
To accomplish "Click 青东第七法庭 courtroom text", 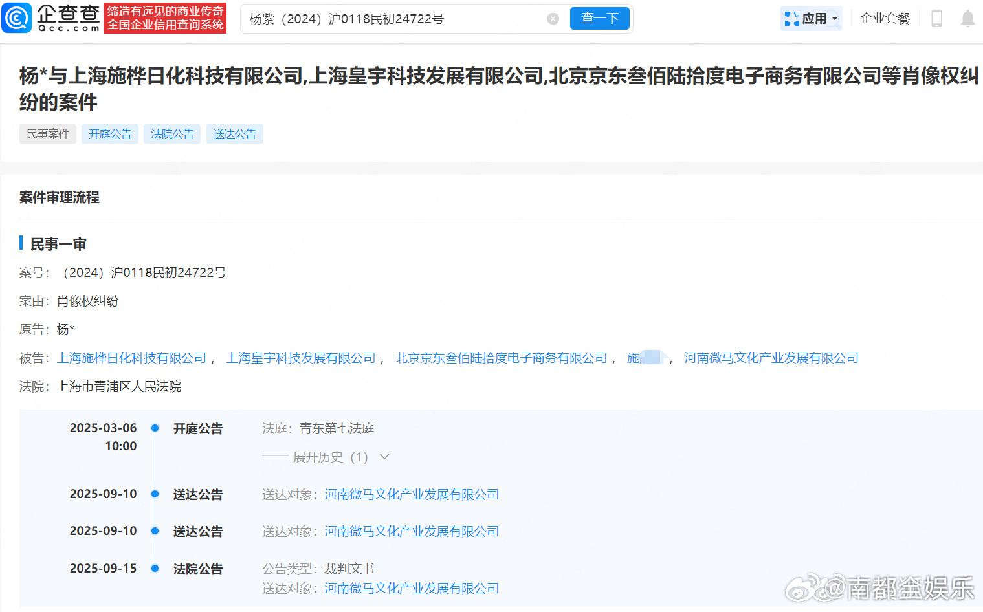I will pyautogui.click(x=337, y=428).
